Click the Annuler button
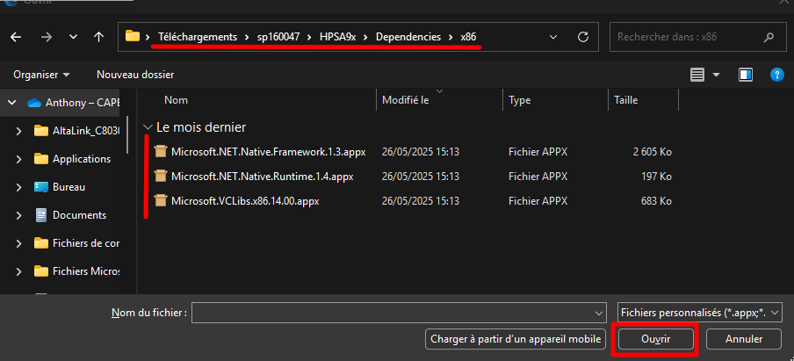 point(744,339)
